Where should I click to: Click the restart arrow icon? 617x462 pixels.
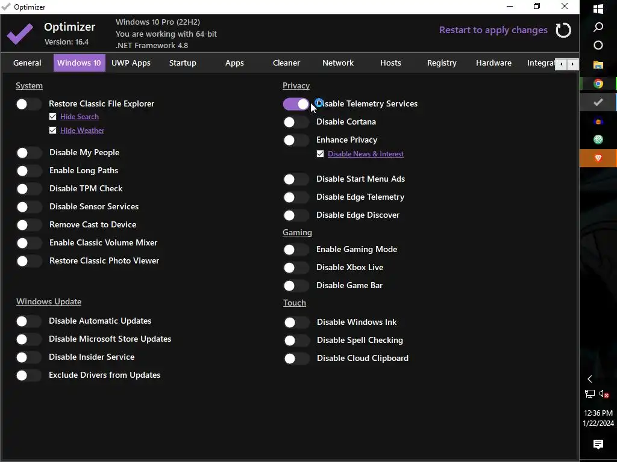point(563,30)
